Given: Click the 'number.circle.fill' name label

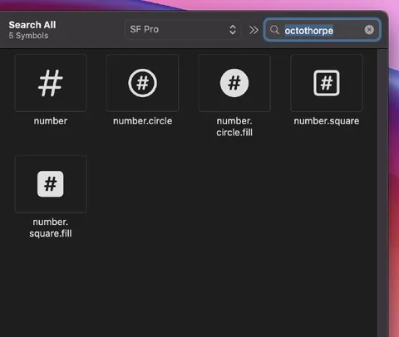Looking at the screenshot, I should (x=234, y=126).
